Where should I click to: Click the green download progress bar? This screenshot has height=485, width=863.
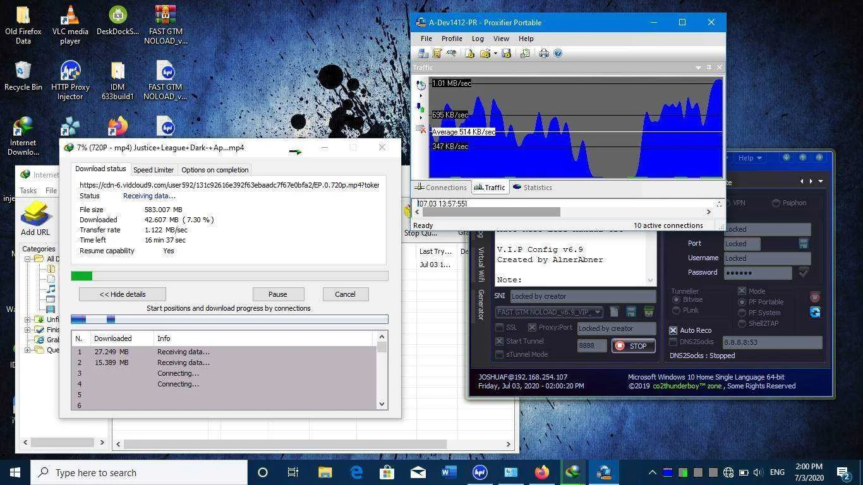pos(229,275)
